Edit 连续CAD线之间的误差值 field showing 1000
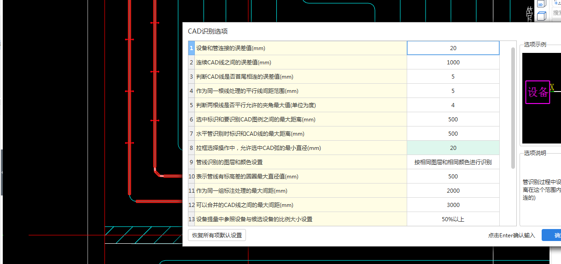561x264 pixels. (453, 63)
